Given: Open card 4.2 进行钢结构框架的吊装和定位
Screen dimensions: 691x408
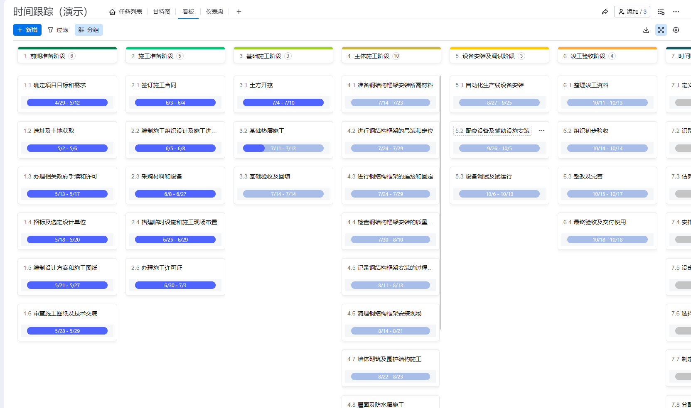Looking at the screenshot, I should (x=391, y=140).
